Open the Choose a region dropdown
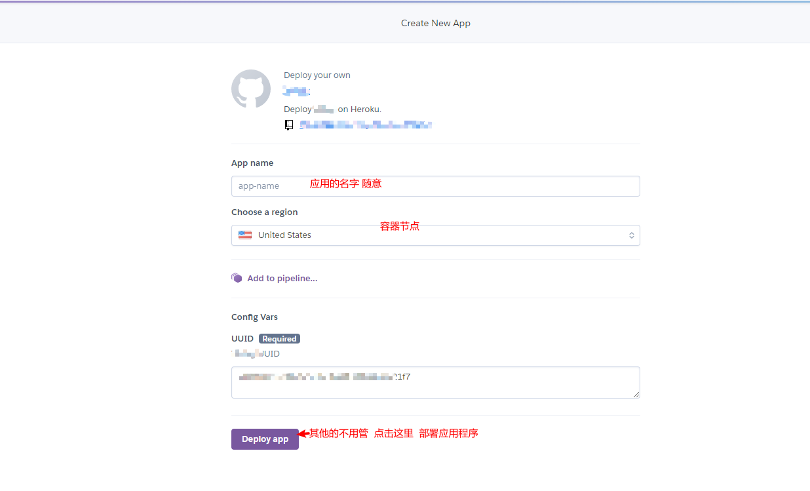This screenshot has width=810, height=491. tap(435, 235)
